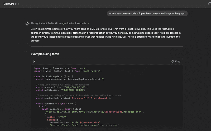Click the 'const sendSMS = async' code line

(x=56, y=103)
